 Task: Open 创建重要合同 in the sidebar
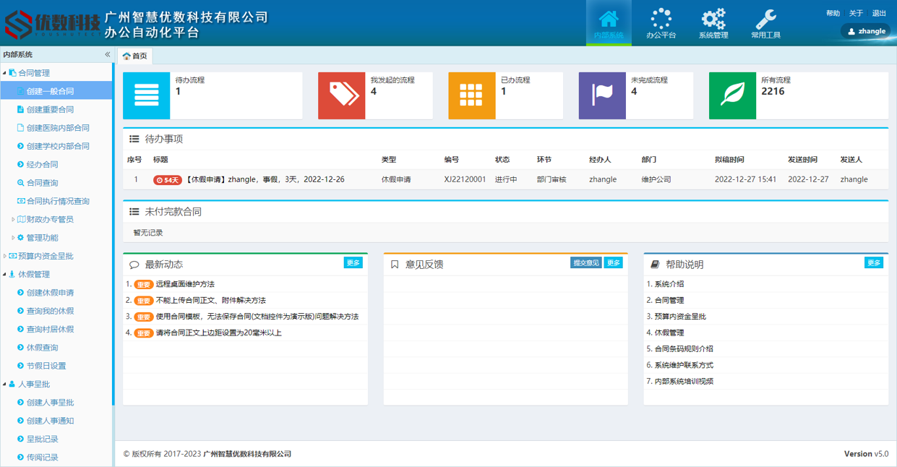50,110
